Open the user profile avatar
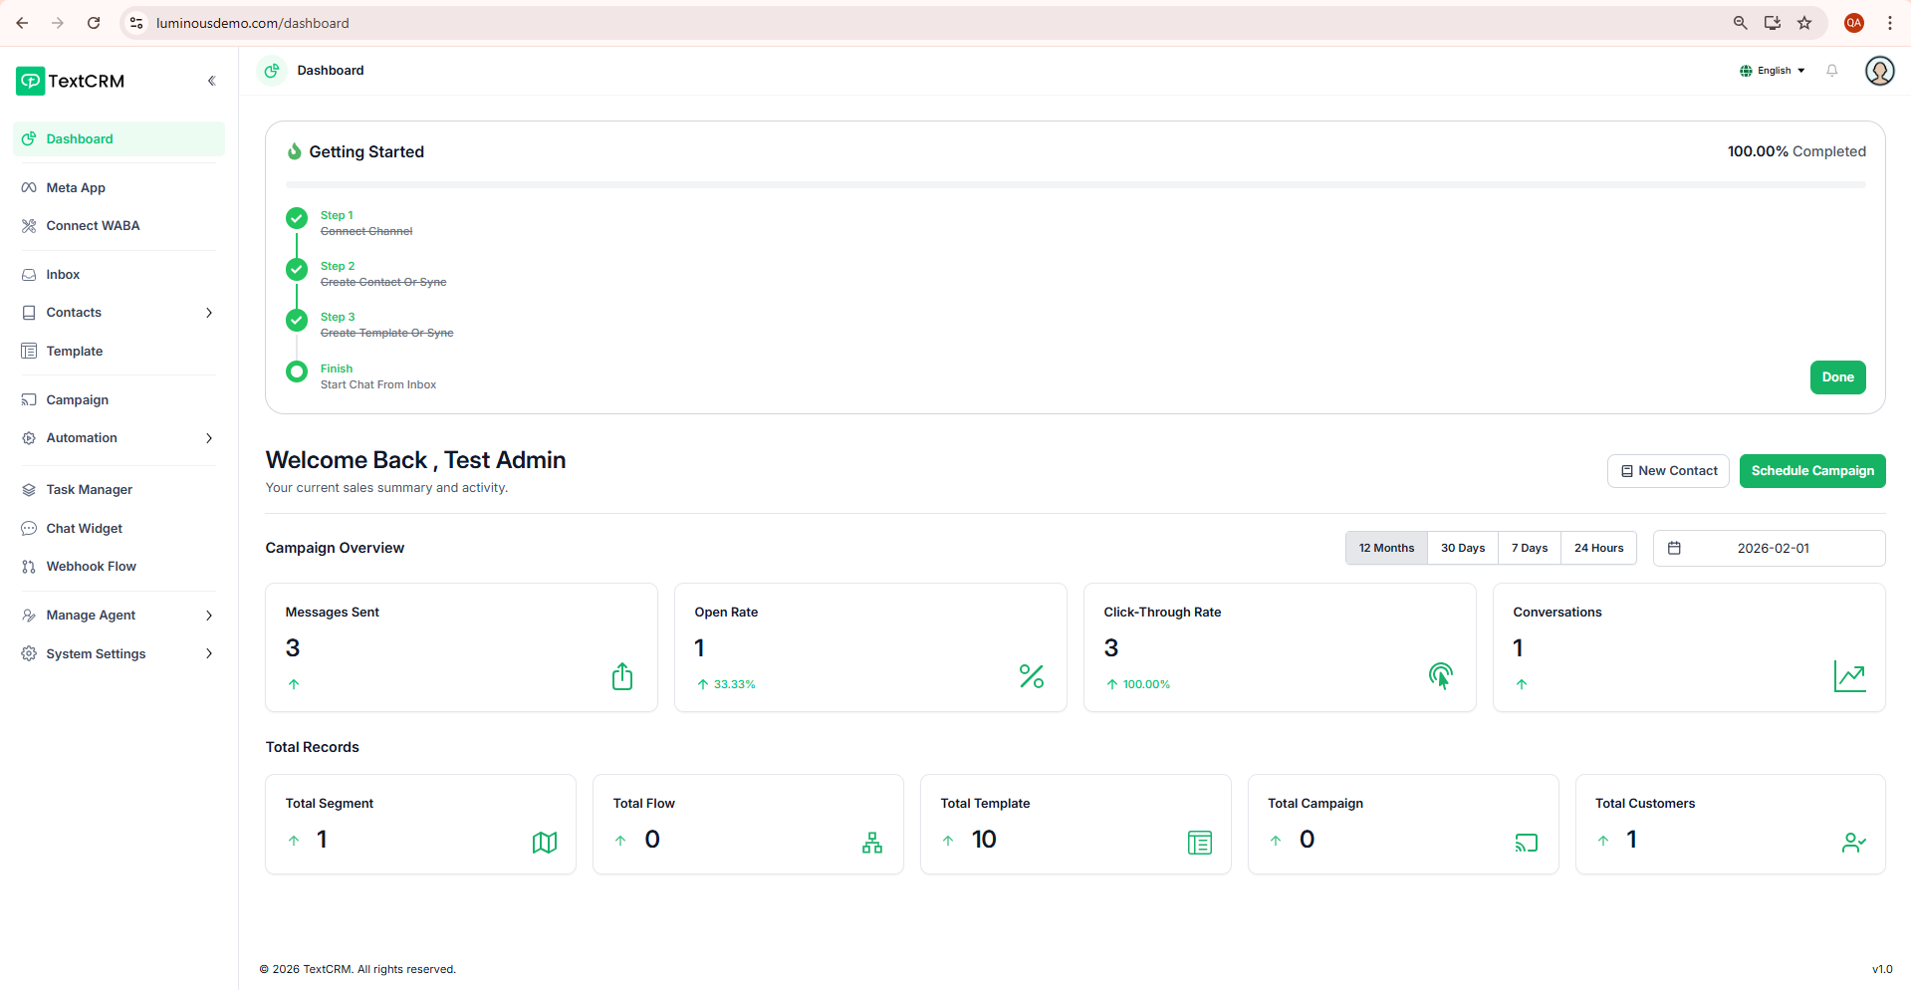The image size is (1911, 990). [1879, 71]
